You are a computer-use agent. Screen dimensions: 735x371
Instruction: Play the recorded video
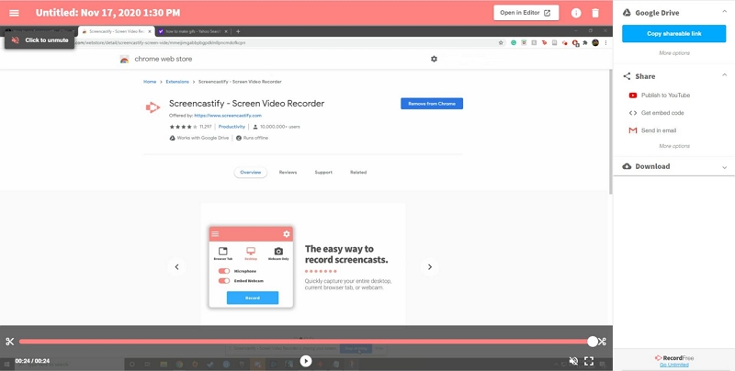[x=306, y=361]
